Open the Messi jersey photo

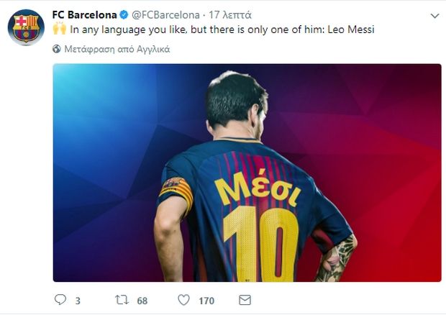(x=247, y=173)
